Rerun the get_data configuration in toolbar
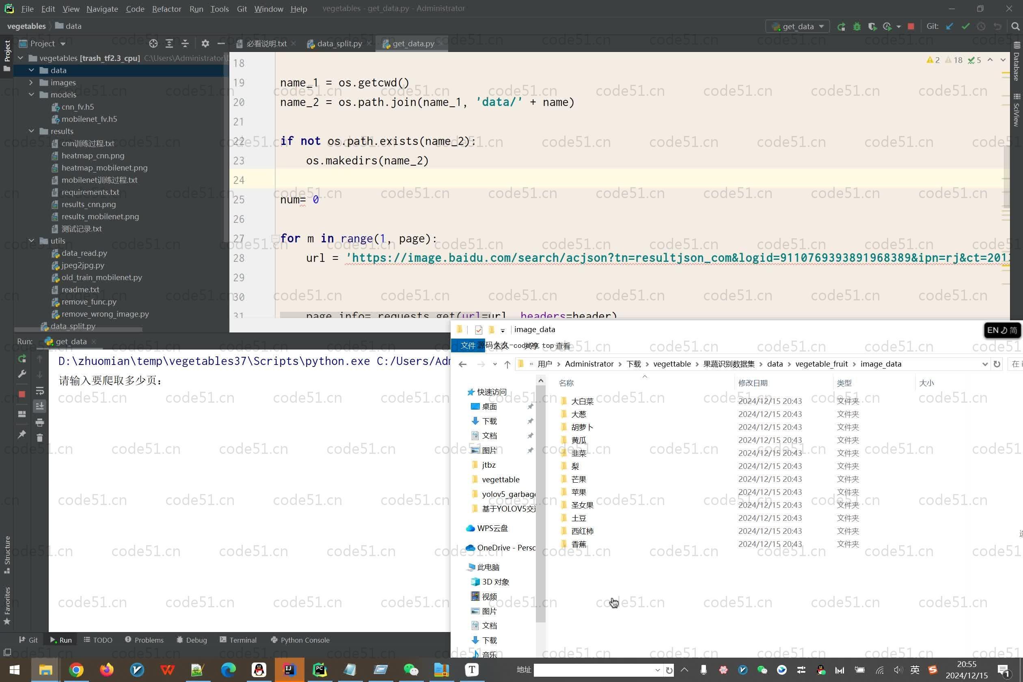 [841, 26]
